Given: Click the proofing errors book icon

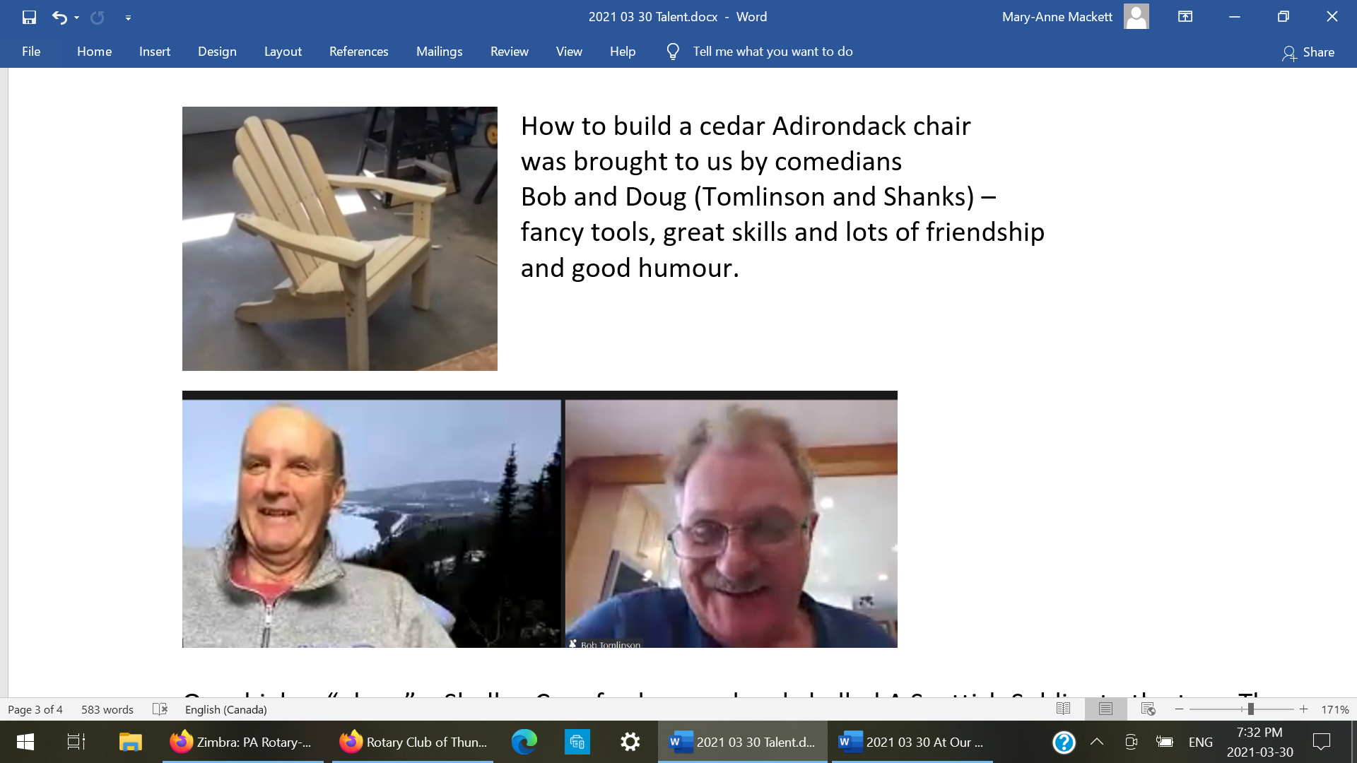Looking at the screenshot, I should pyautogui.click(x=160, y=709).
